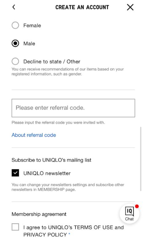The height and width of the screenshot is (247, 149).
Task: Click the Membership agreement heading
Action: (39, 214)
